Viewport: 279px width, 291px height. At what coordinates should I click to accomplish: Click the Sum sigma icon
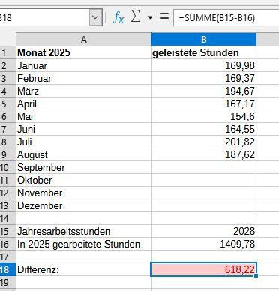click(x=136, y=16)
